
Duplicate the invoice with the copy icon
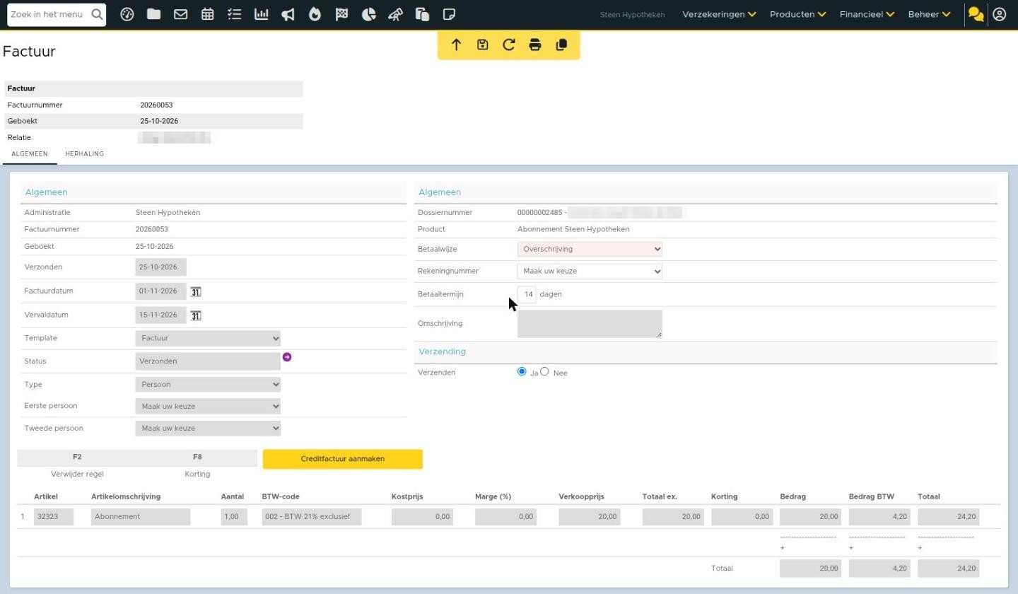tap(562, 45)
